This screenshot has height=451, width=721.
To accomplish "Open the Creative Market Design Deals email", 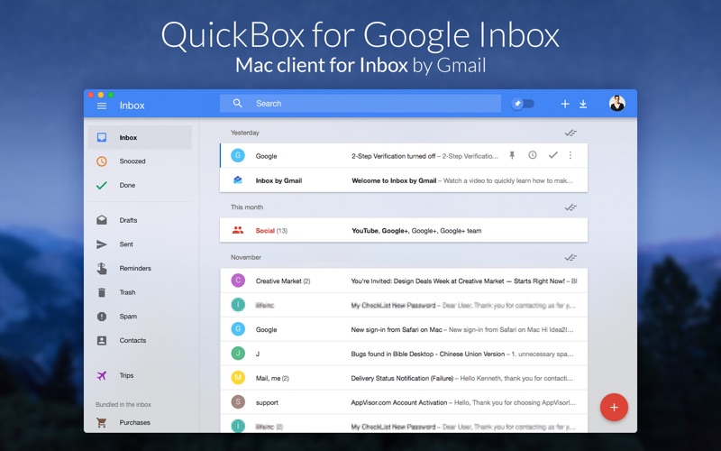I will tap(404, 281).
